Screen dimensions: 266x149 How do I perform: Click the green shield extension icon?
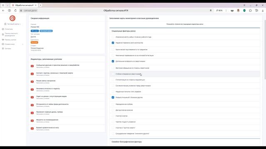pyautogui.click(x=244, y=10)
